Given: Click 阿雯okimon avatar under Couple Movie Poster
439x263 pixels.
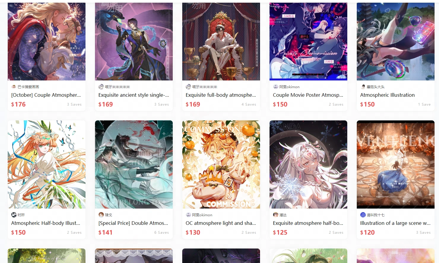Looking at the screenshot, I should pos(275,87).
